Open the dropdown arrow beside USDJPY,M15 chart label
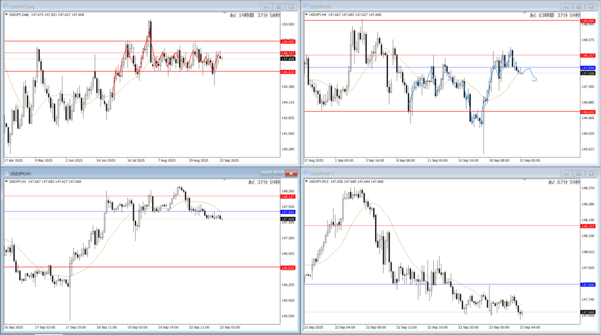601x335 pixels. coord(306,182)
